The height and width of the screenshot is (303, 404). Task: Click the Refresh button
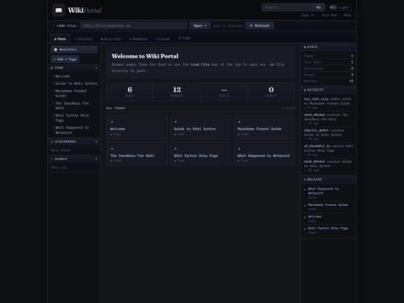click(260, 25)
